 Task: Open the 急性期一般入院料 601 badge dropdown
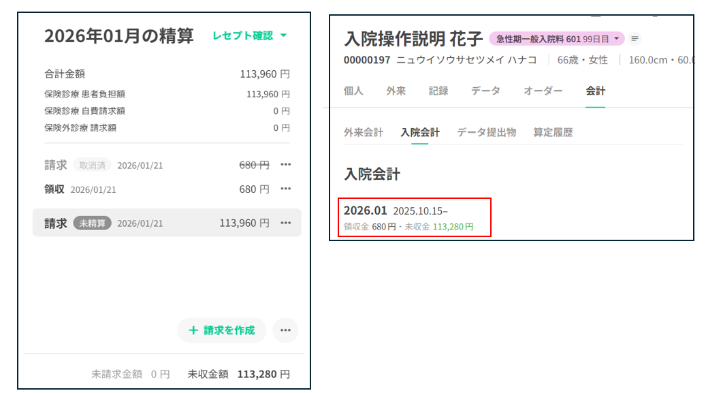pos(556,39)
